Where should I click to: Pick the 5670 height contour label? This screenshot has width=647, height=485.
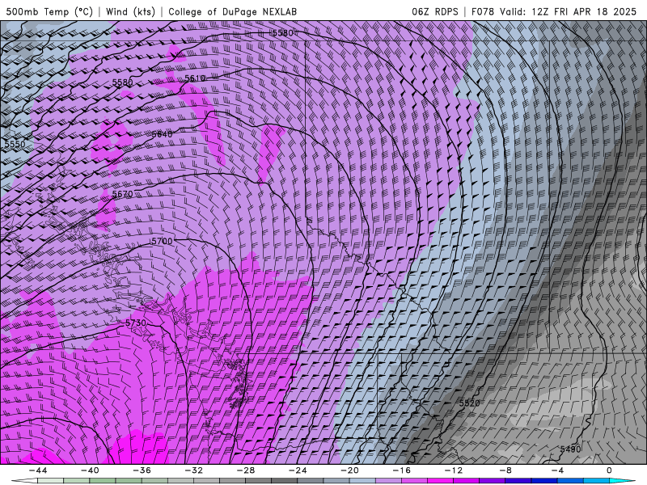tap(123, 194)
